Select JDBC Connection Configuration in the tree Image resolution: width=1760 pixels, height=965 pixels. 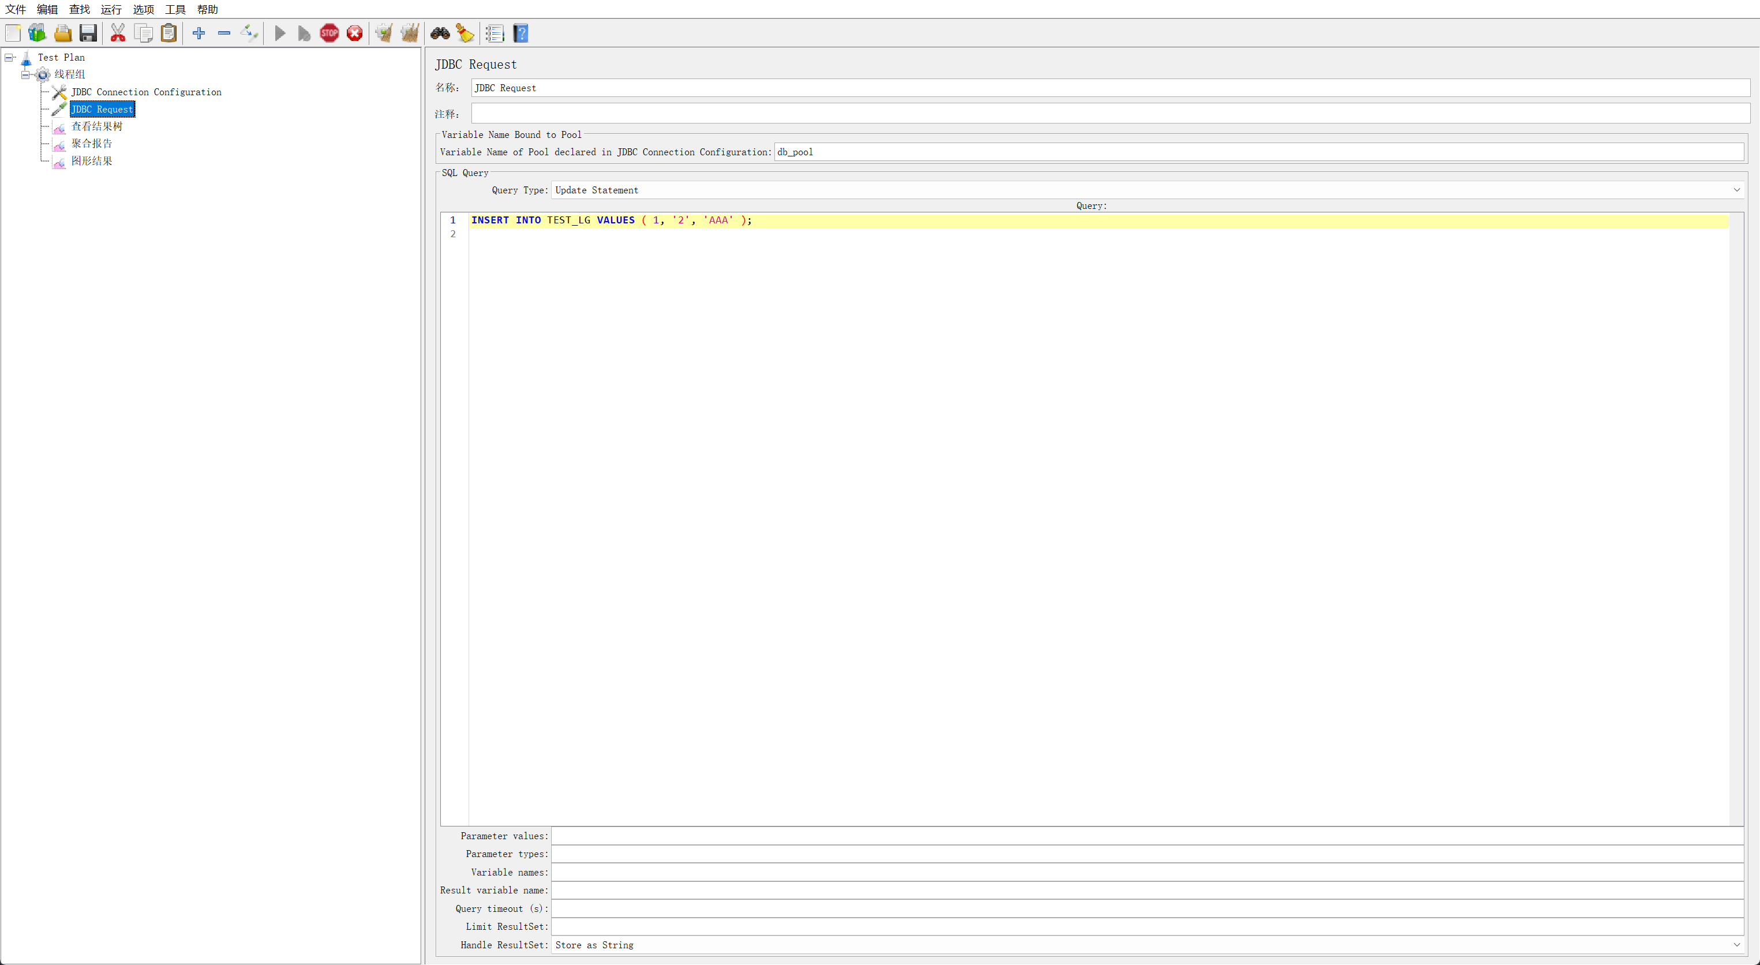(x=146, y=92)
